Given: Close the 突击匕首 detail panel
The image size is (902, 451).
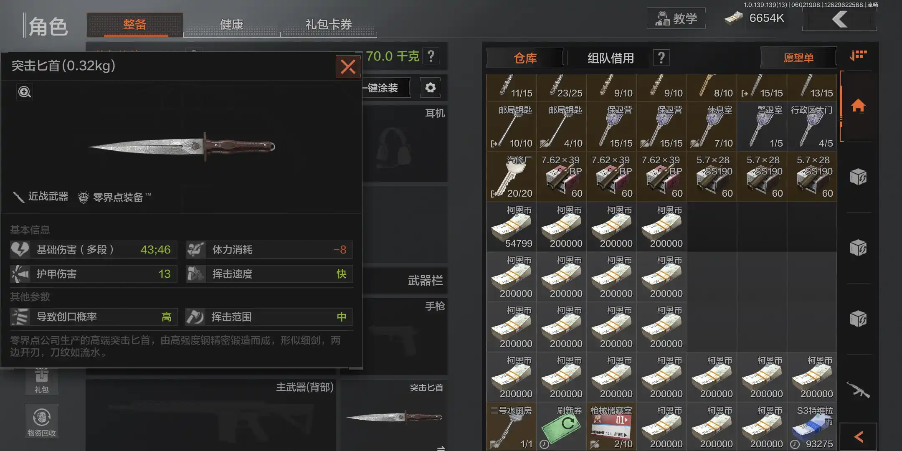Looking at the screenshot, I should pos(348,67).
